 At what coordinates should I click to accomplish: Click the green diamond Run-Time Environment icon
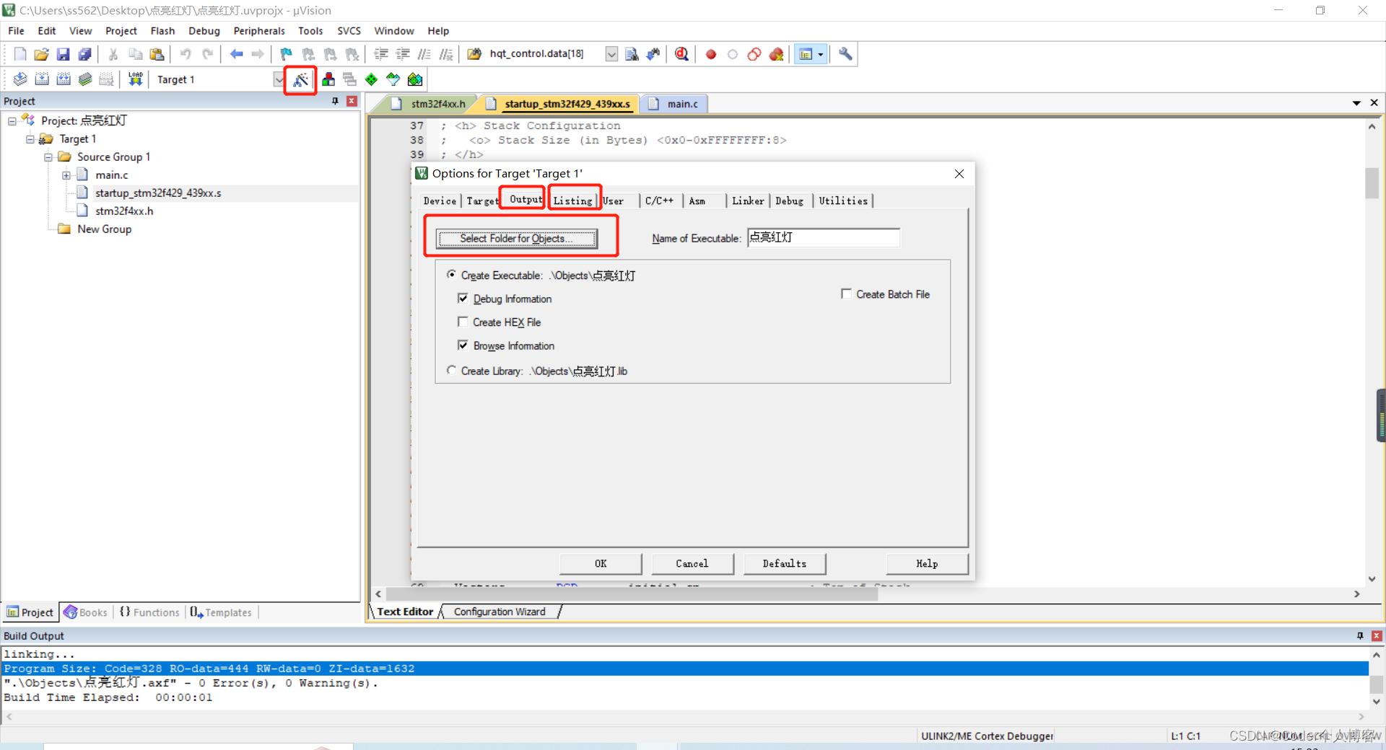pyautogui.click(x=372, y=79)
